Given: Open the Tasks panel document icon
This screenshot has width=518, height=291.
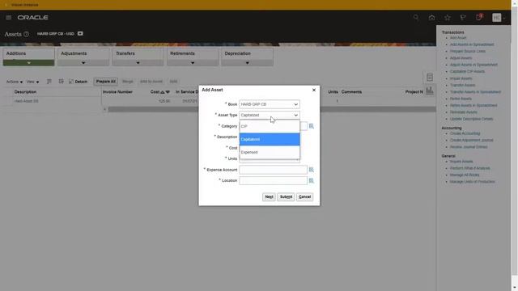Looking at the screenshot, I should [x=430, y=78].
